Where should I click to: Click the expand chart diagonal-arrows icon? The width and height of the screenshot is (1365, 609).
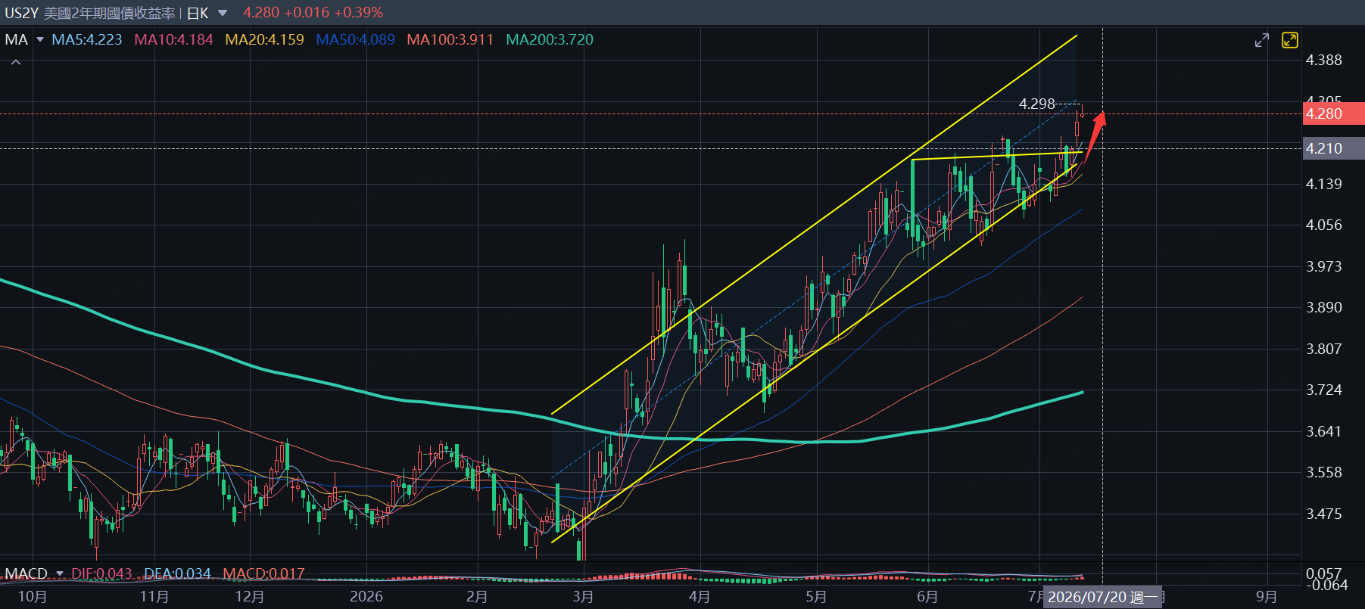click(x=1261, y=40)
